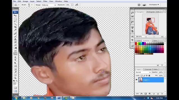The width and height of the screenshot is (179, 100).
Task: Open the Brush preset picker arrow
Action: (32, 5)
